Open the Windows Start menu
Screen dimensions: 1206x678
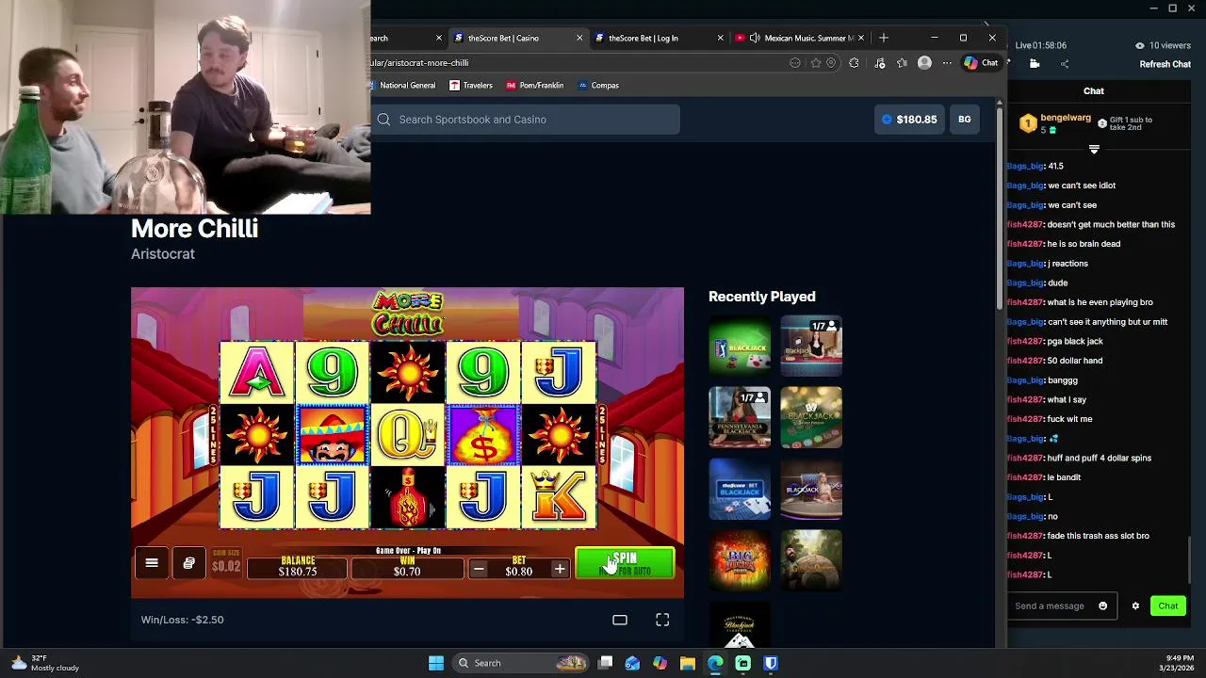point(436,663)
